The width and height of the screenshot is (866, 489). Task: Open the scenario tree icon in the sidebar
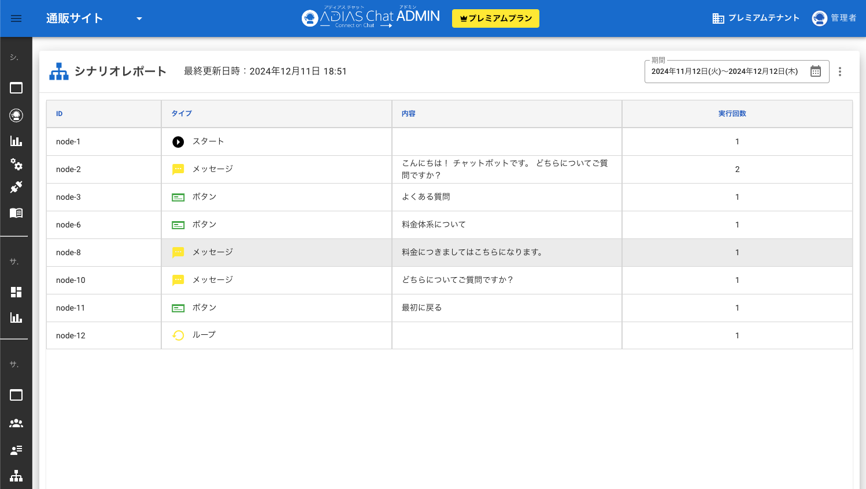click(x=16, y=477)
